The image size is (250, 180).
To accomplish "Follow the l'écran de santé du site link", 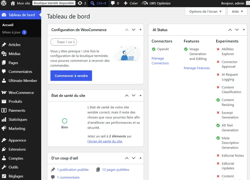I will pos(105,141).
